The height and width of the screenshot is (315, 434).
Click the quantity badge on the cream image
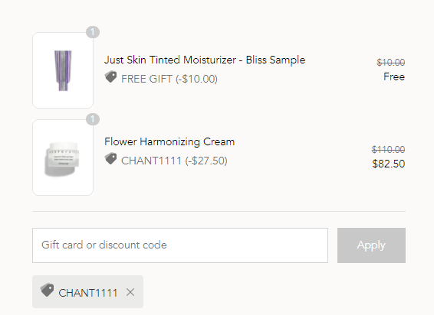(93, 119)
